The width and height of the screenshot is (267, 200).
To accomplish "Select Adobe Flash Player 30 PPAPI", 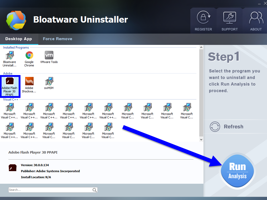I will tap(9, 86).
